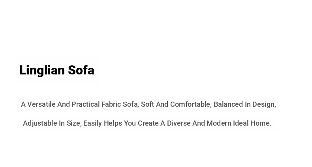This screenshot has width=312, height=167.
Task: Select the word Modern in the description
Action: pos(219,123)
